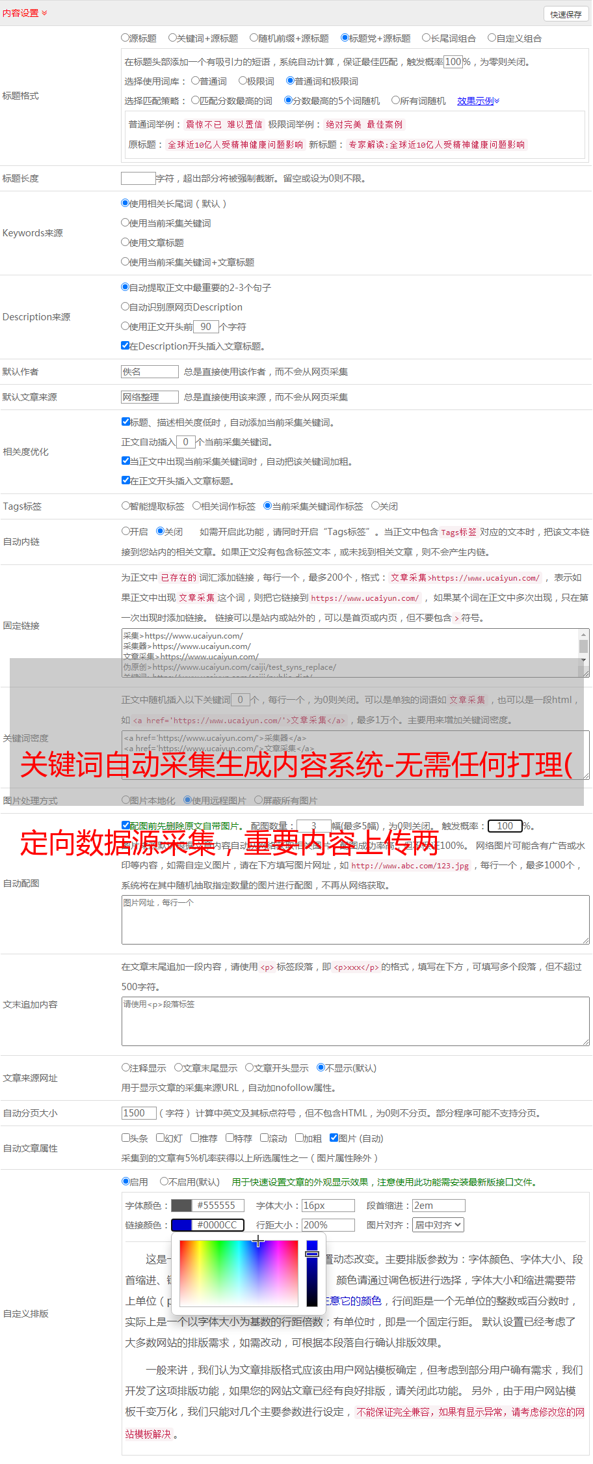This screenshot has width=593, height=1464.
Task: Toggle auto-bold collected keyword checkbox
Action: (125, 461)
